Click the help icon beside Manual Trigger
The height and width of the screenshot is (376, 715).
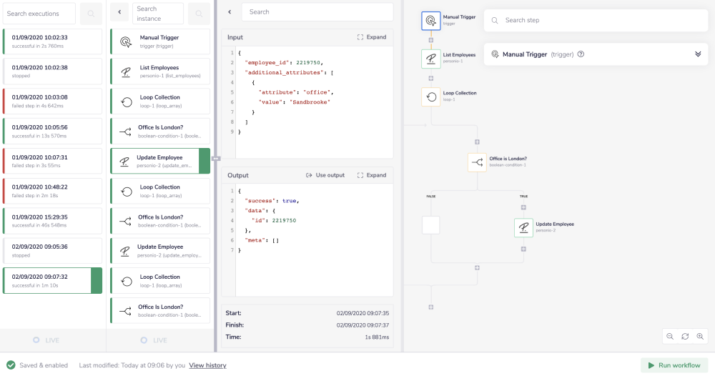[x=581, y=54]
